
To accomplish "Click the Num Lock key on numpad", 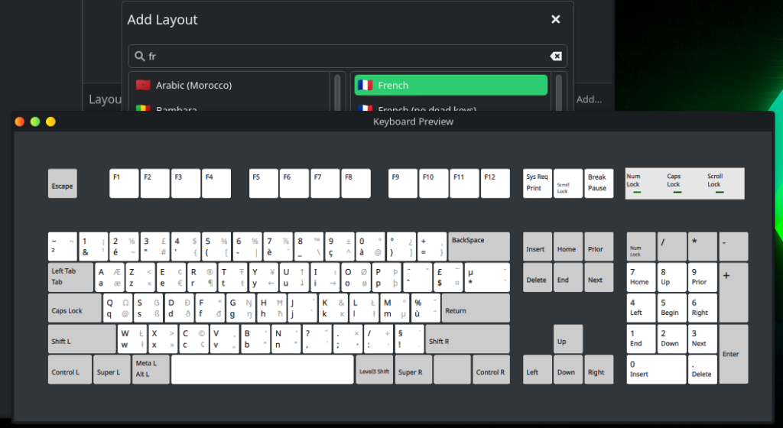I will pos(641,246).
